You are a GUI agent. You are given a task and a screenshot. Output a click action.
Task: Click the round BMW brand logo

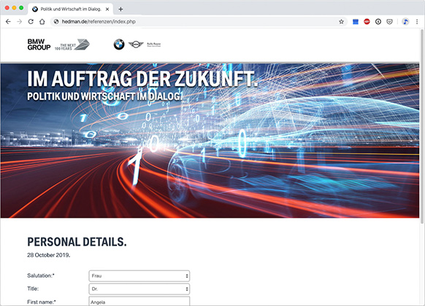click(119, 44)
